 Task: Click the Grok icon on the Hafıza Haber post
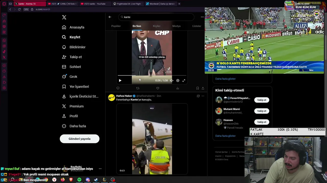[x=198, y=96]
